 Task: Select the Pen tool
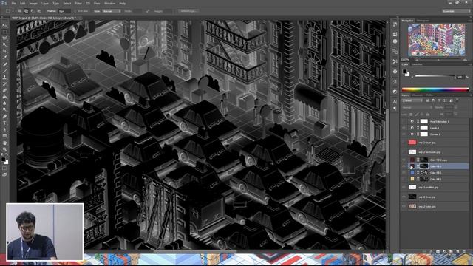(x=4, y=117)
